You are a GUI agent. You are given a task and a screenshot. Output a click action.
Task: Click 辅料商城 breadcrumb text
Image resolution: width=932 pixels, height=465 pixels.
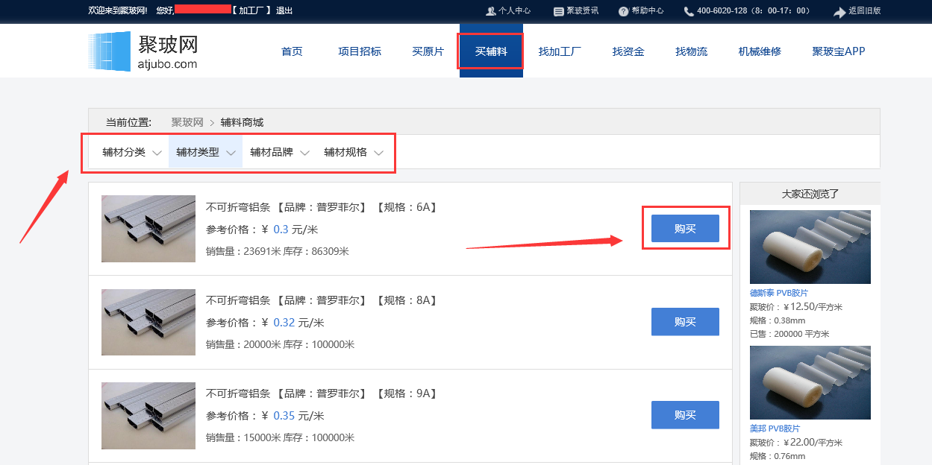point(242,122)
